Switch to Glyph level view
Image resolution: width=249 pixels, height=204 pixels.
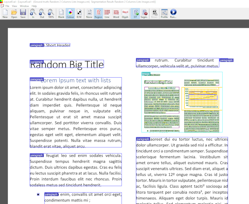coord(125,14)
